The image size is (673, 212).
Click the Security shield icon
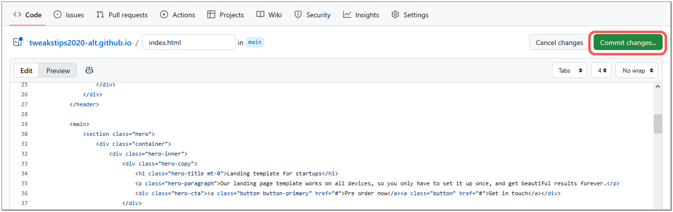(x=298, y=15)
